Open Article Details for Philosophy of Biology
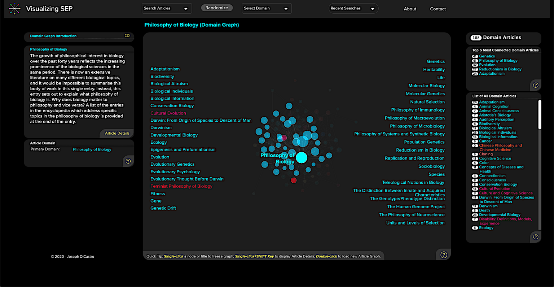The width and height of the screenshot is (554, 287). coord(116,133)
